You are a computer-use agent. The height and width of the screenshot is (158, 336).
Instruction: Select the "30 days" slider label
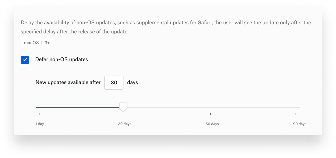tap(125, 124)
